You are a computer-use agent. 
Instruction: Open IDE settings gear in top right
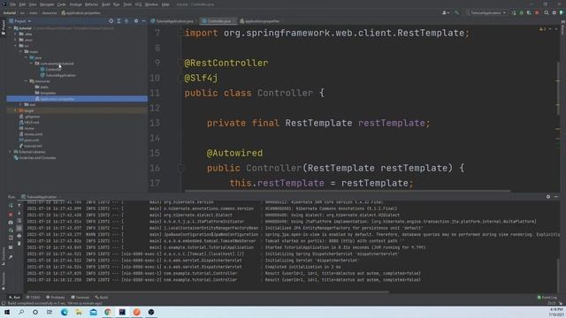(555, 12)
